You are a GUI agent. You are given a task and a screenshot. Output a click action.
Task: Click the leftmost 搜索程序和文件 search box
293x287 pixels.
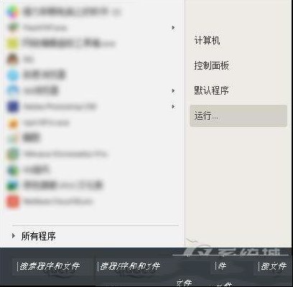coord(52,266)
